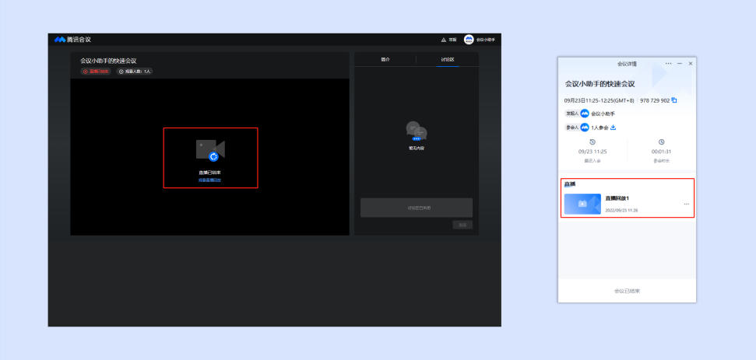Click the 会议已结束 button at panel bottom
Viewport: 756px width, 360px height.
click(627, 291)
